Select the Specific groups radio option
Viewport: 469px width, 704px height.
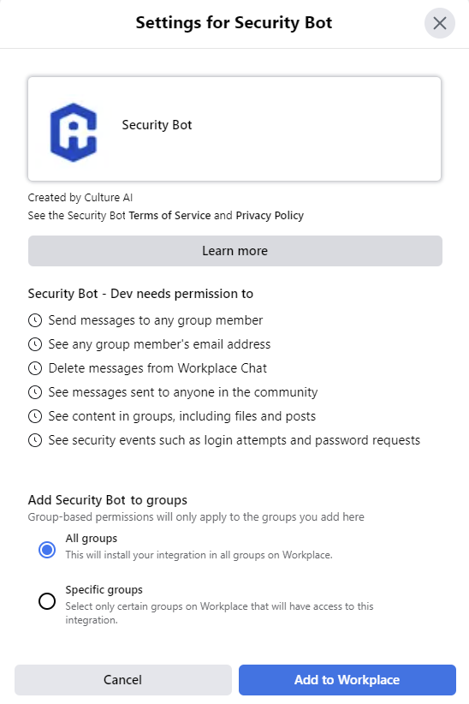coord(47,601)
